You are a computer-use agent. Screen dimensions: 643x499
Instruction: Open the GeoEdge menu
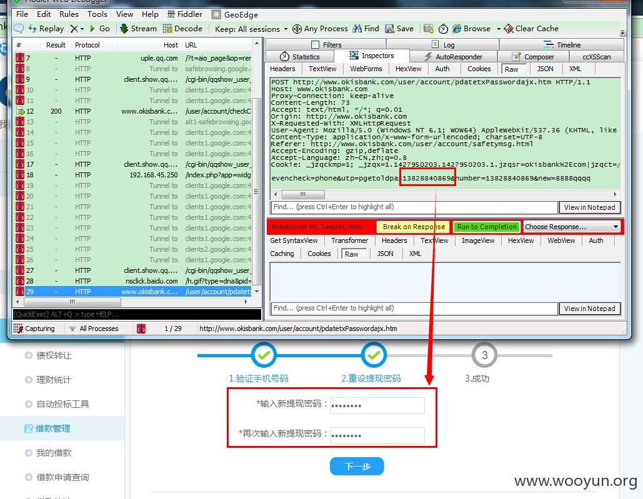(x=234, y=15)
